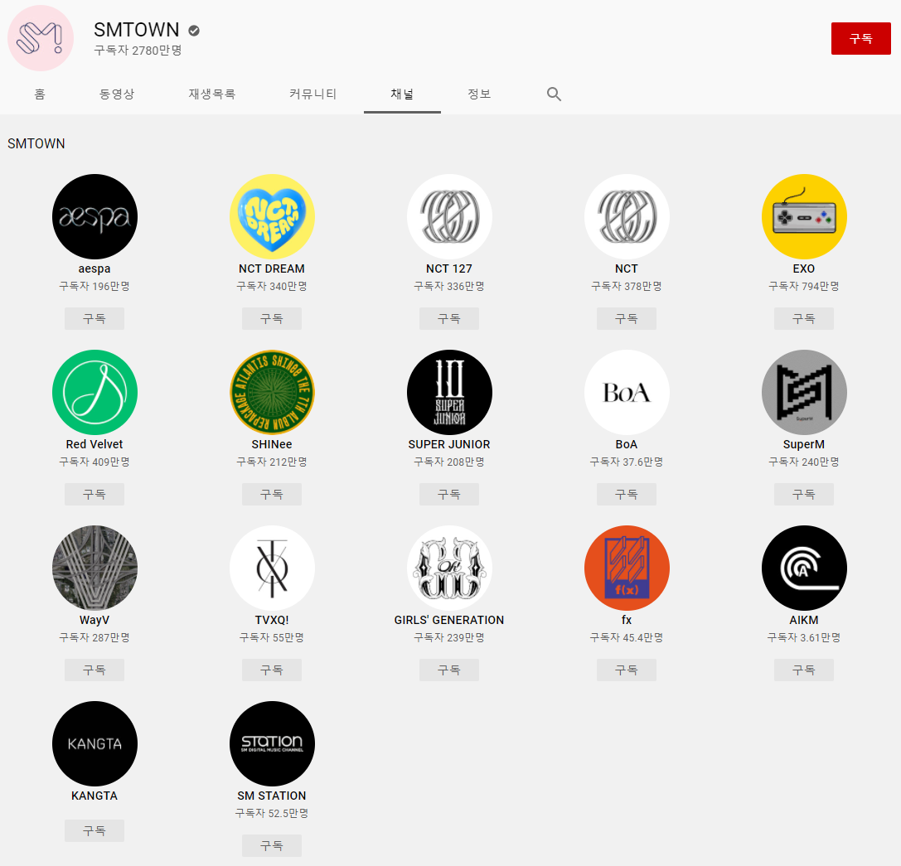Screen dimensions: 901x866
Task: Click 구독 under NCT
Action: point(627,318)
